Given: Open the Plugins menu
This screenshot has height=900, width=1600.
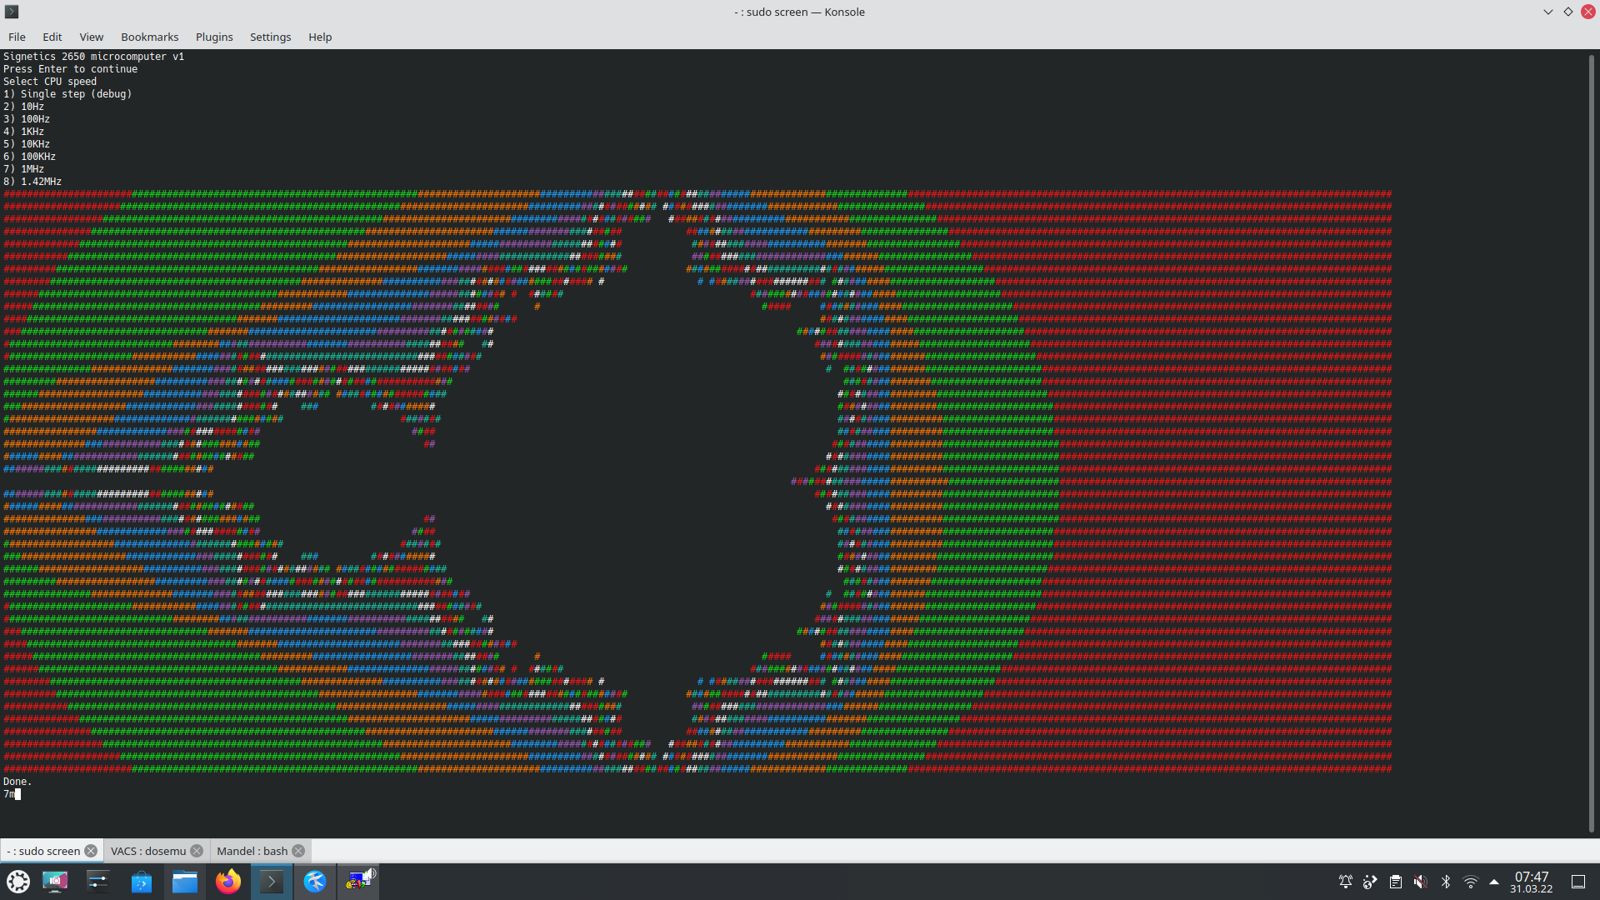Looking at the screenshot, I should [214, 37].
